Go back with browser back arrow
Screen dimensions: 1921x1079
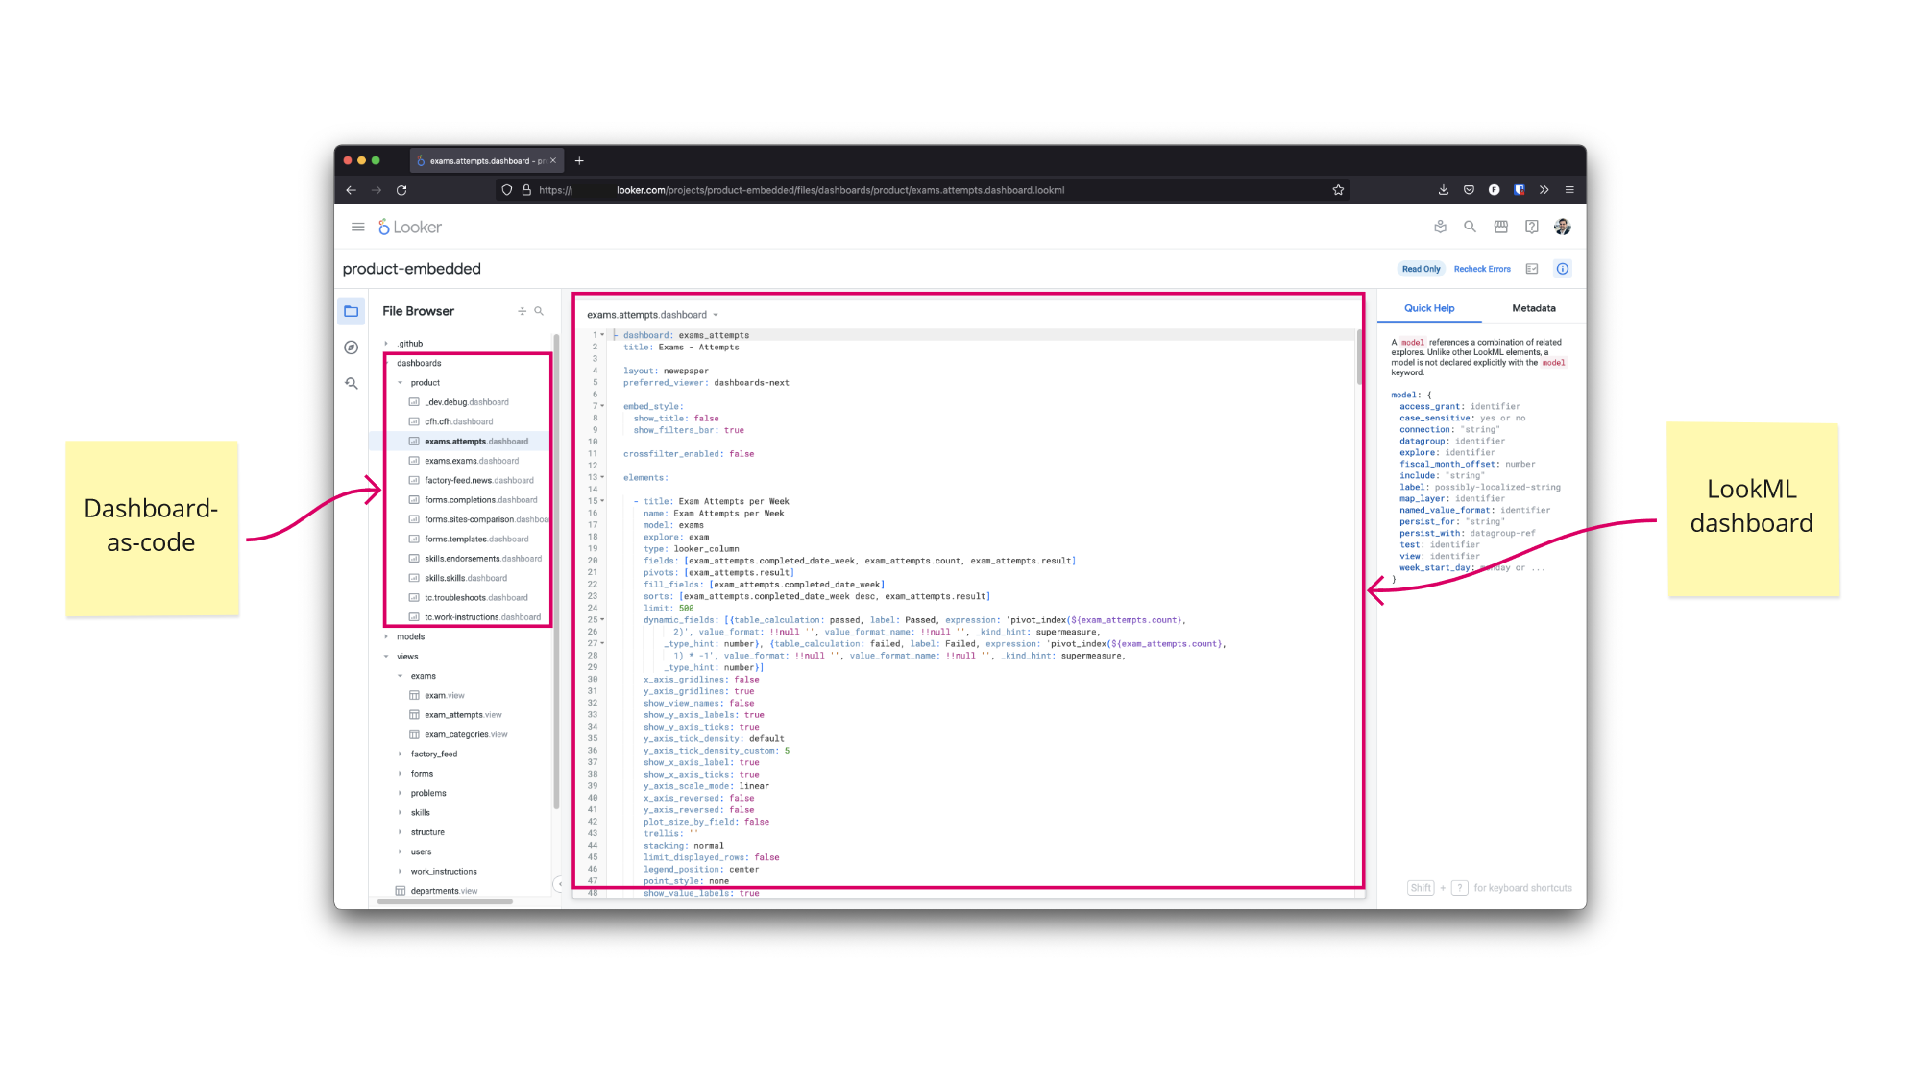[x=351, y=190]
